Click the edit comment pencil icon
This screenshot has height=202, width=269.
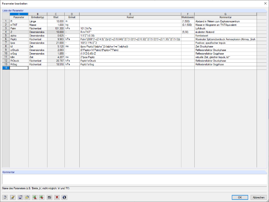(13, 197)
